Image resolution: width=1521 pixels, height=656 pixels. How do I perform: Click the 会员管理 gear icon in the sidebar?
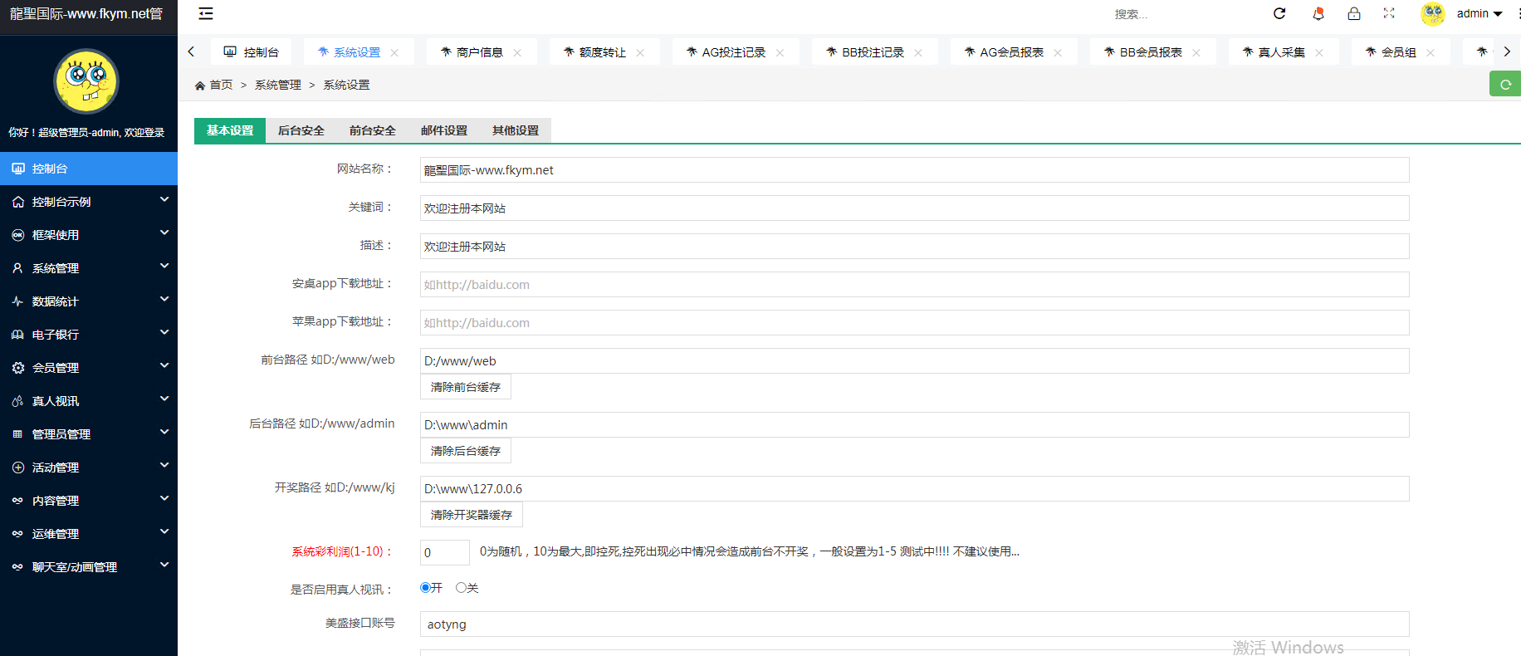pos(17,368)
